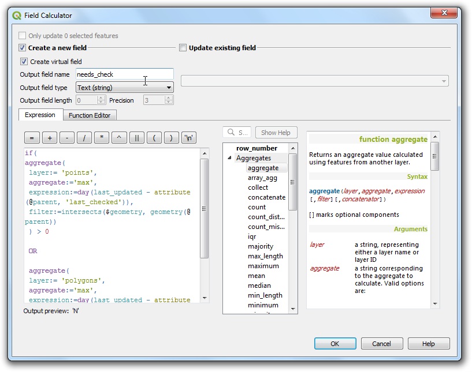Insert the power caret operator
Viewport: 472px width, 372px height.
pyautogui.click(x=119, y=138)
